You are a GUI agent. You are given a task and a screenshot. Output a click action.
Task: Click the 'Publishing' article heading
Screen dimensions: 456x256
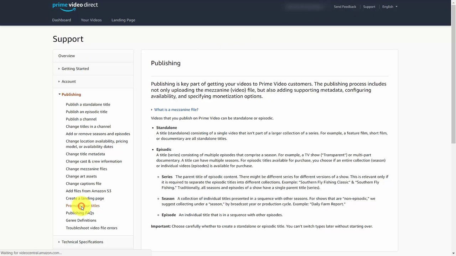(166, 63)
